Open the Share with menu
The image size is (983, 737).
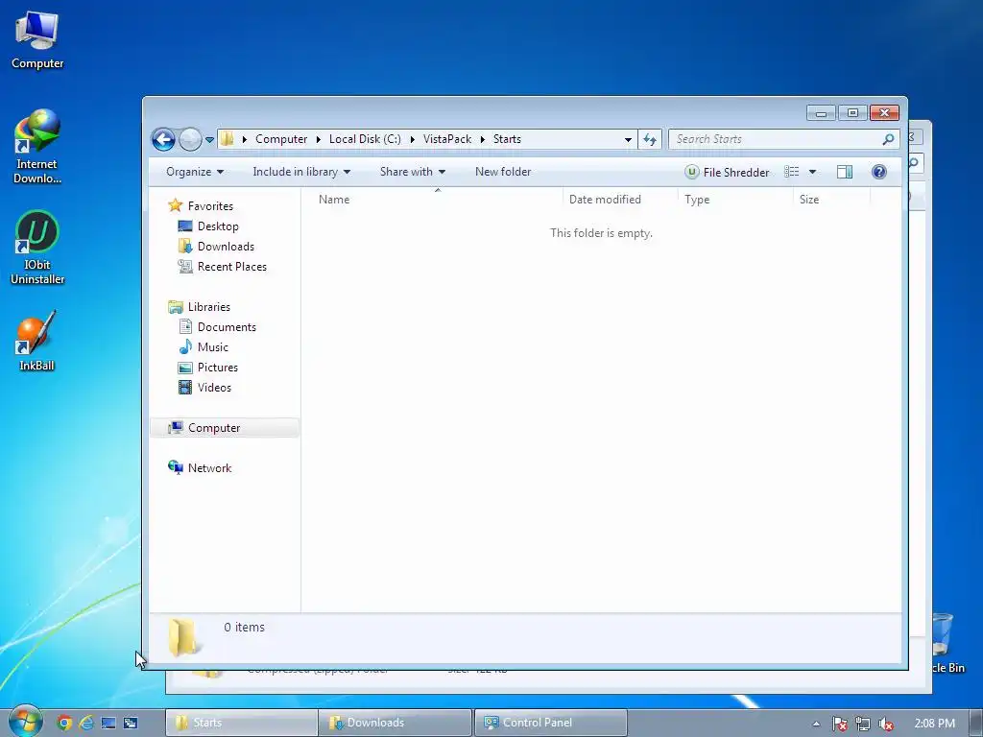coord(413,172)
